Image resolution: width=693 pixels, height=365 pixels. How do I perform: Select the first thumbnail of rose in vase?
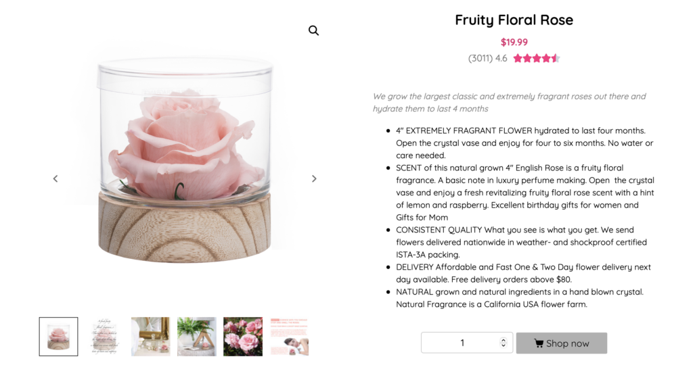[58, 337]
